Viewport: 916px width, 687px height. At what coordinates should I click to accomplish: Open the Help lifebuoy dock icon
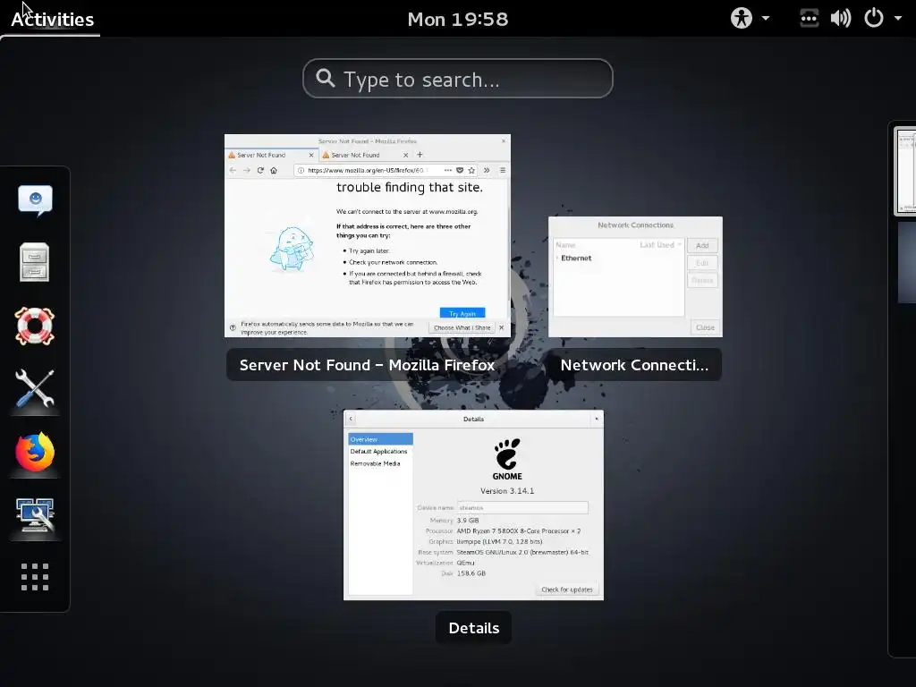pyautogui.click(x=35, y=326)
